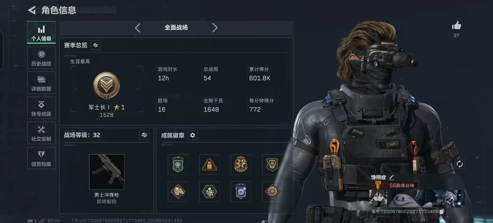Image resolution: width=493 pixels, height=223 pixels.
Task: Edit nickname with the pencil icon
Action: pos(391,177)
